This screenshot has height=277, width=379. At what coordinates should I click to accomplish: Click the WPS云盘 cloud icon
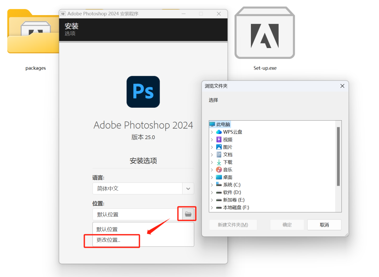coord(219,132)
